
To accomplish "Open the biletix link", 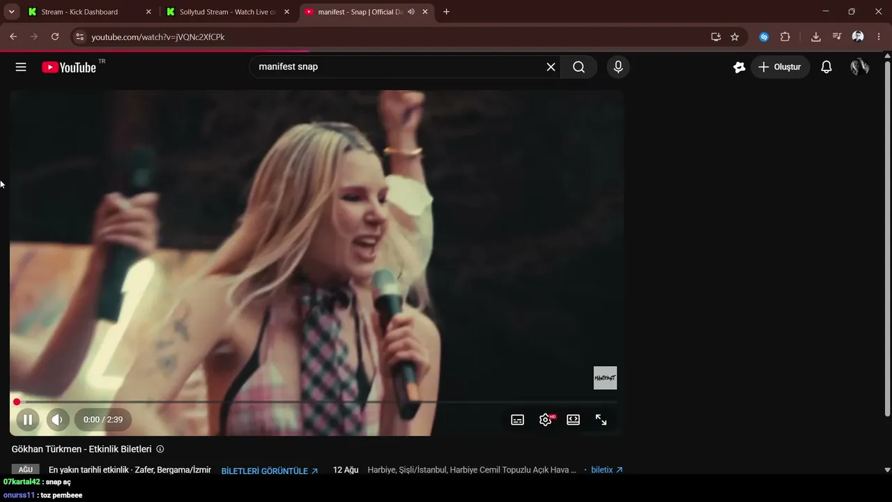I will click(x=607, y=470).
